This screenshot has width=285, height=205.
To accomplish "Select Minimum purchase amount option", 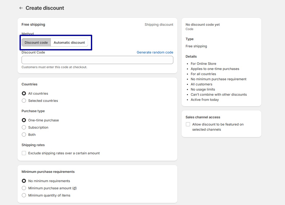I will (x=24, y=188).
